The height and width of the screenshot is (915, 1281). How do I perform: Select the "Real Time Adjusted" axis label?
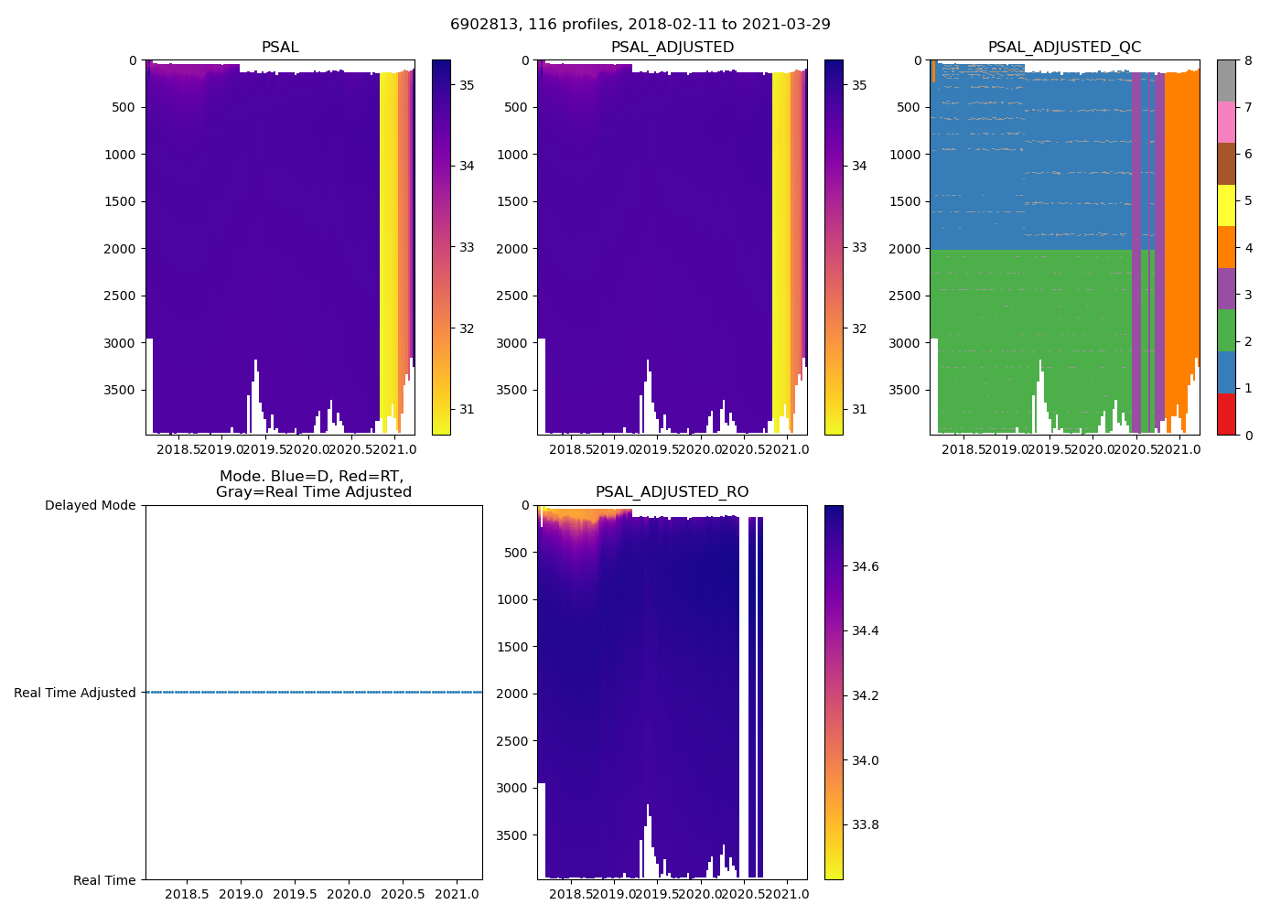[75, 693]
